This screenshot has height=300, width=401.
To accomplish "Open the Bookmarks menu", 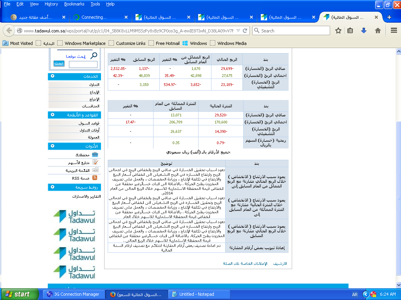I will pyautogui.click(x=74, y=4).
